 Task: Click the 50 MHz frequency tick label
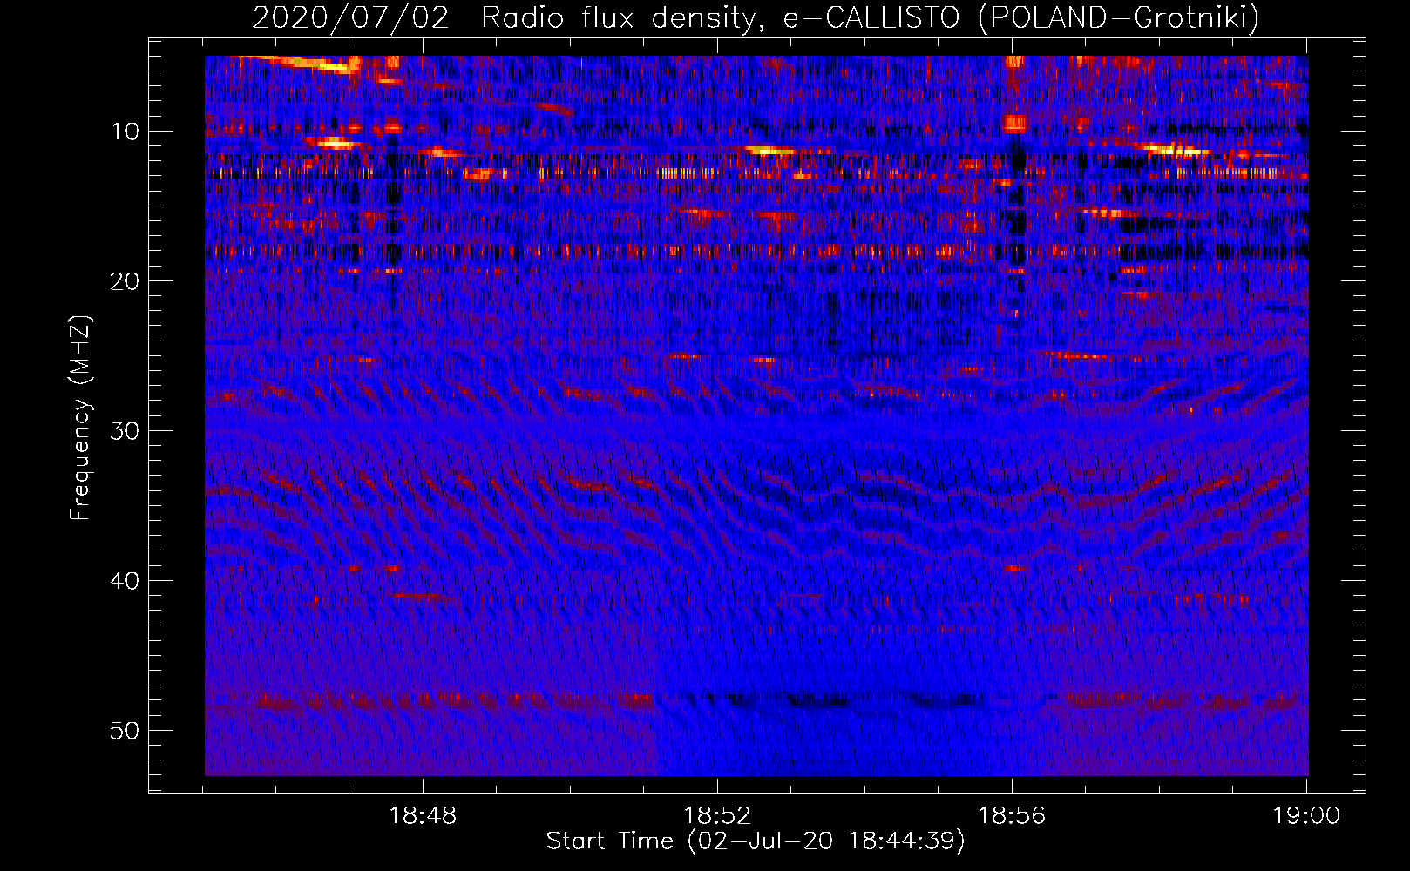click(125, 731)
